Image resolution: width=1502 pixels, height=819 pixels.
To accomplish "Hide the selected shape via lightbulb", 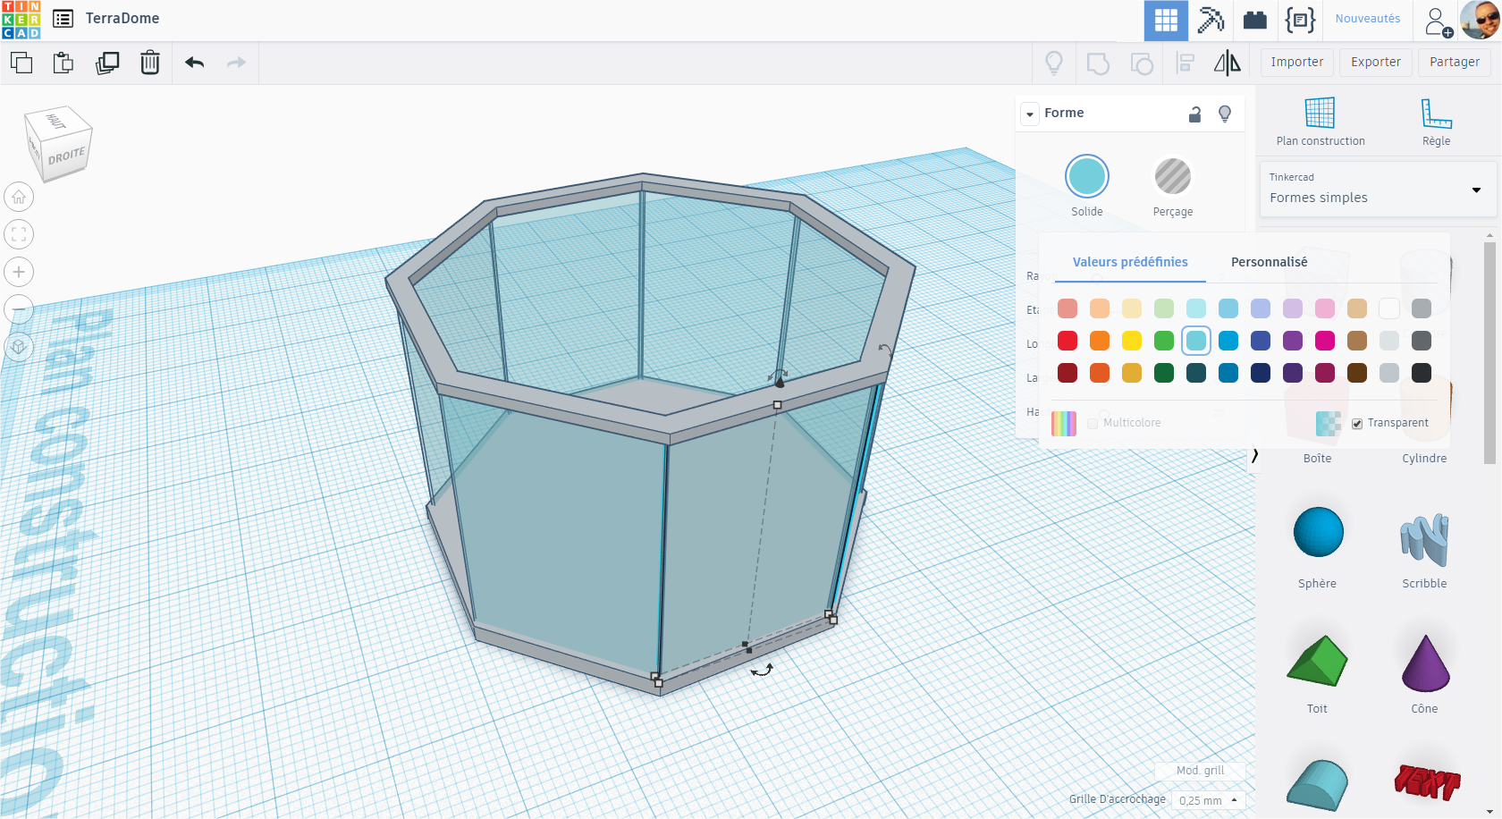I will tap(1225, 114).
